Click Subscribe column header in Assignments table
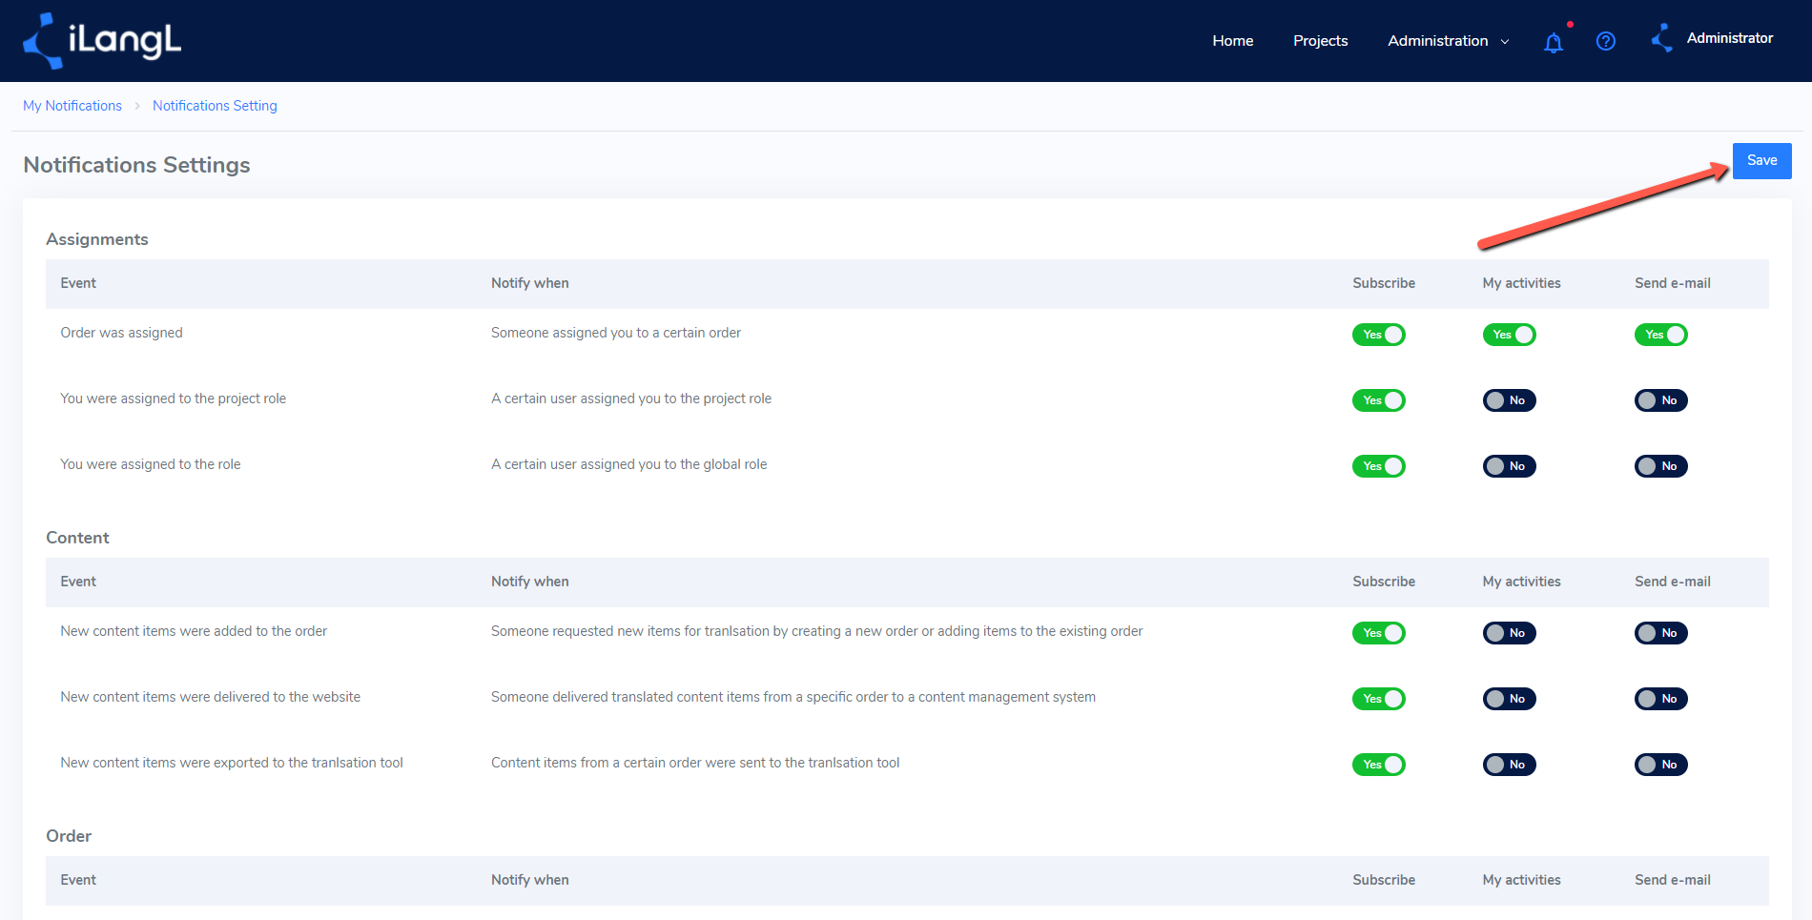 [x=1384, y=283]
